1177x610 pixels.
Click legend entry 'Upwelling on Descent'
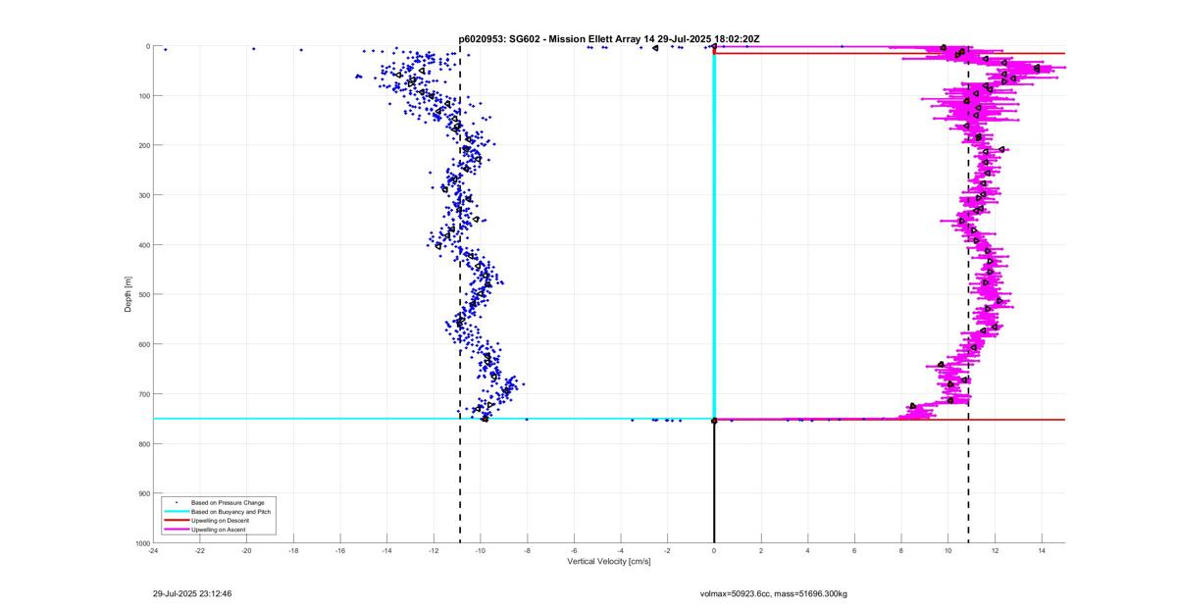[x=221, y=520]
